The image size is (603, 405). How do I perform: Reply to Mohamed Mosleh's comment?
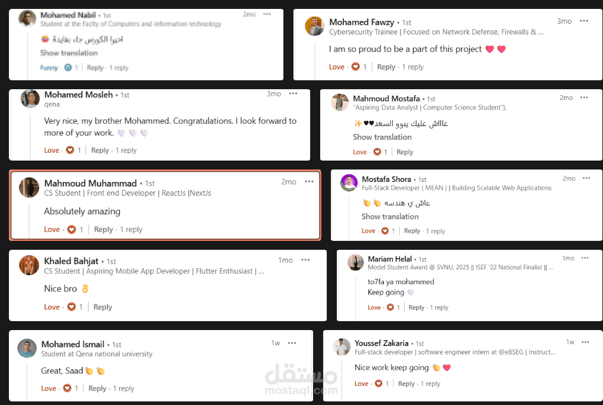100,150
